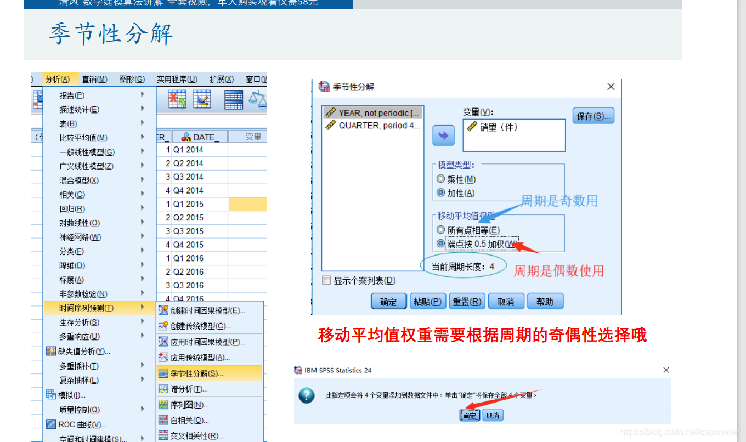This screenshot has width=746, height=442.
Task: Open the 实用程序(U) menu
Action: (177, 80)
